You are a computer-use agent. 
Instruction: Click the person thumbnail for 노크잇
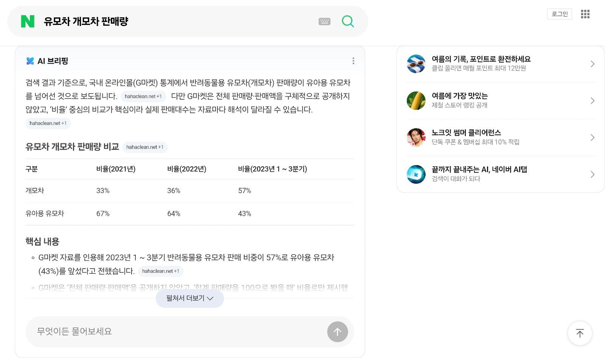click(416, 137)
